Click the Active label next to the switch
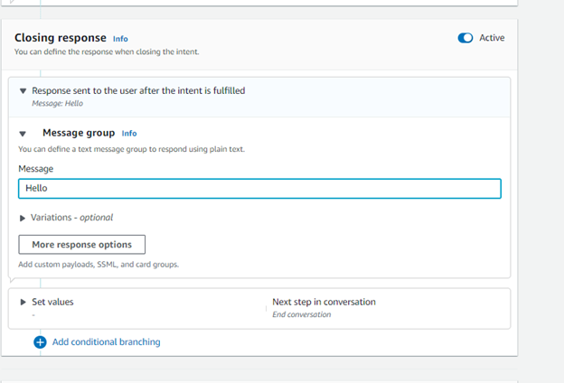The image size is (564, 383). pyautogui.click(x=492, y=38)
